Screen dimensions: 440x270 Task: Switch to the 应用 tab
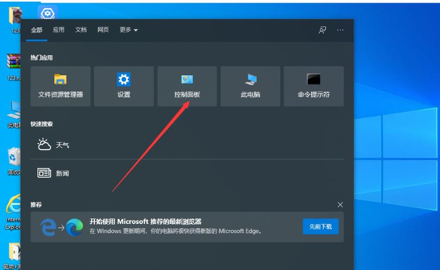(59, 30)
